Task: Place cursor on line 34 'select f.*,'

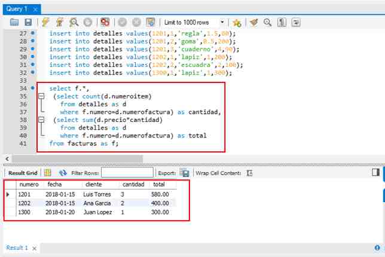Action: point(69,88)
